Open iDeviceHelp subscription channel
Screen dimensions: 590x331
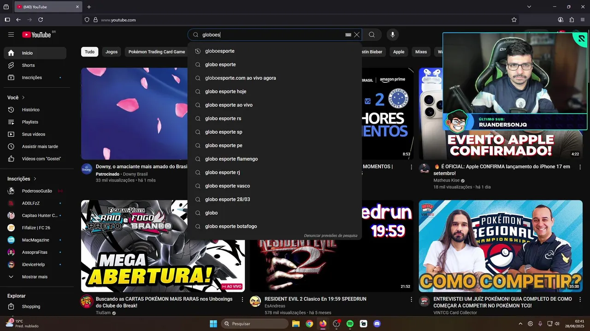pyautogui.click(x=35, y=264)
